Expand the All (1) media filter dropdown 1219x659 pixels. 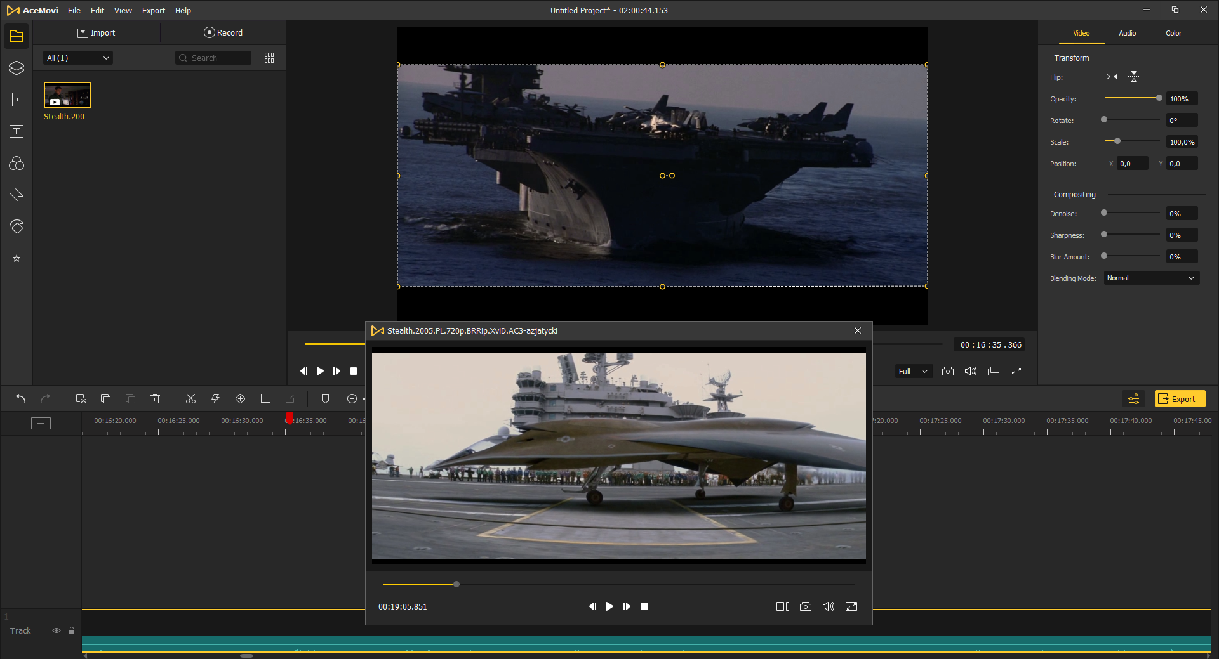tap(78, 58)
